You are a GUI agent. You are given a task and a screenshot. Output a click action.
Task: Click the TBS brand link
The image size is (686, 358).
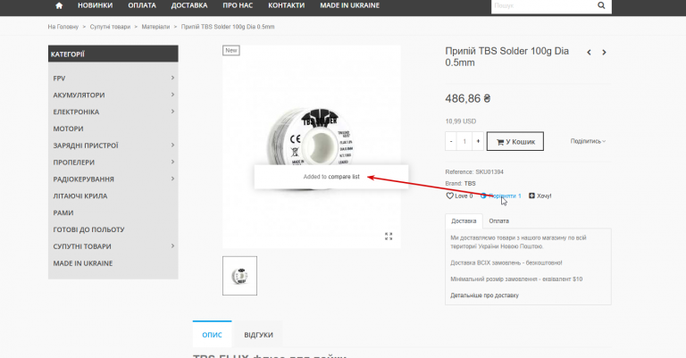[x=470, y=184]
